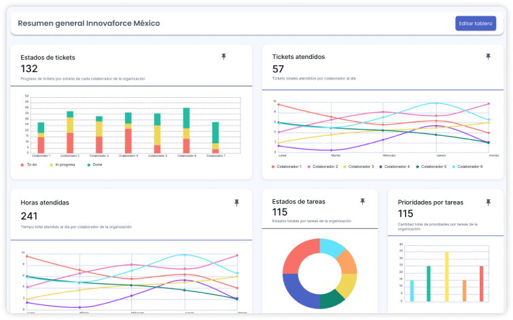The height and width of the screenshot is (320, 513).
Task: Click the stacked bar above Colaborador 5
Action: point(158,133)
